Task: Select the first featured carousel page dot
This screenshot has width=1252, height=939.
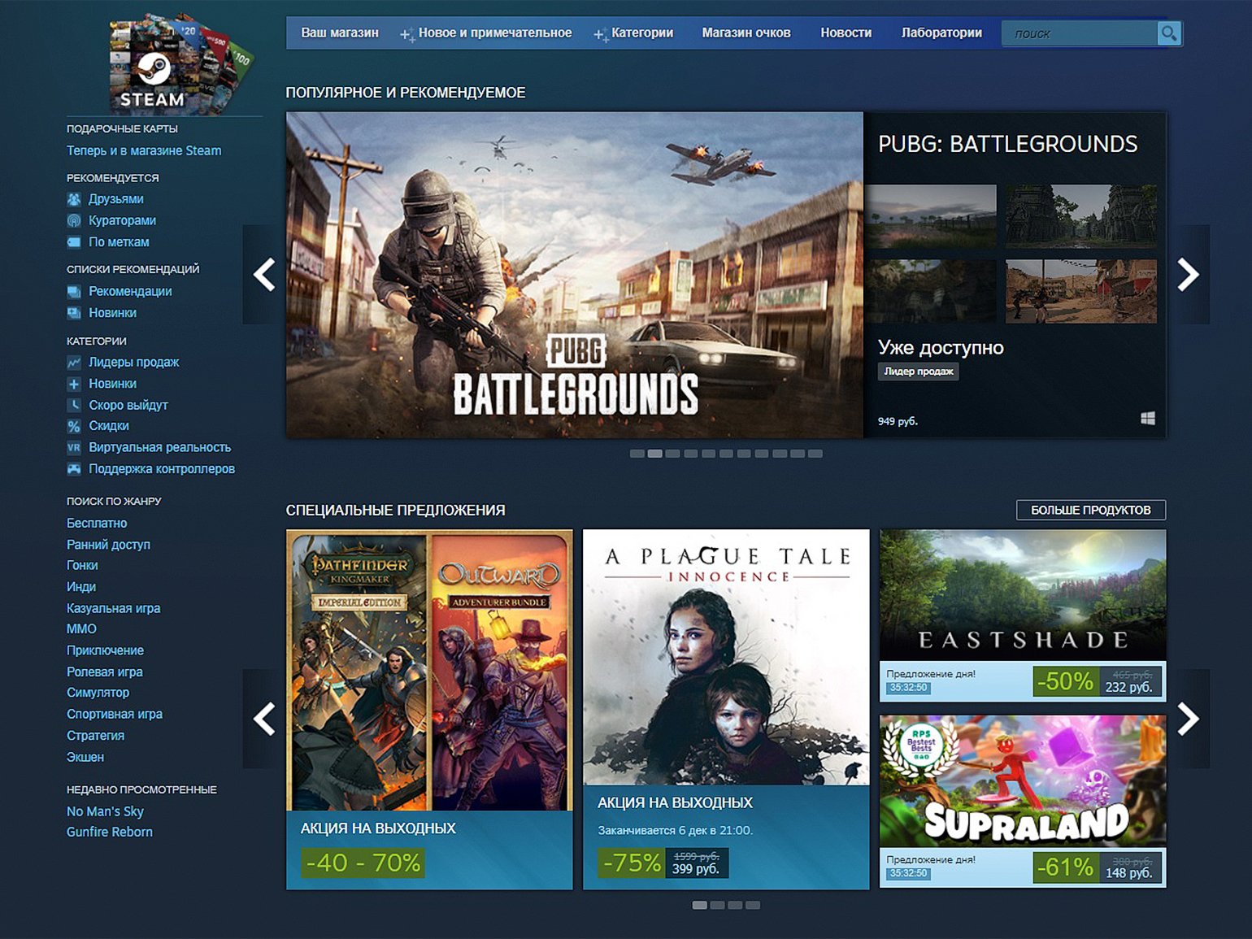Action: tap(637, 454)
